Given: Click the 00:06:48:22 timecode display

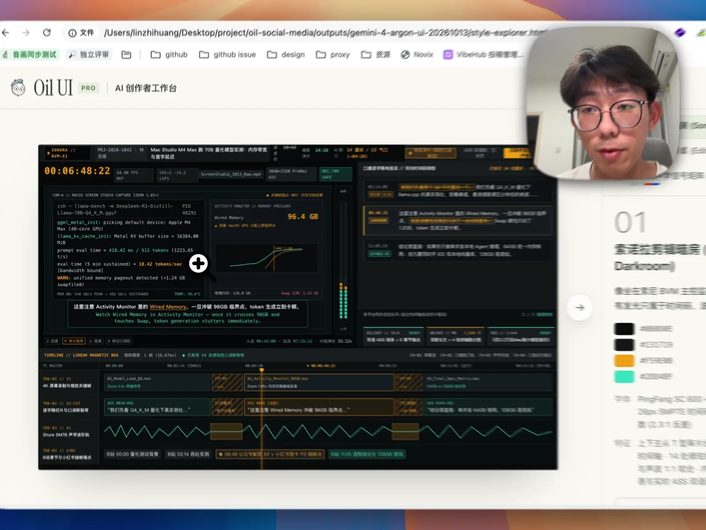Looking at the screenshot, I should pos(77,171).
